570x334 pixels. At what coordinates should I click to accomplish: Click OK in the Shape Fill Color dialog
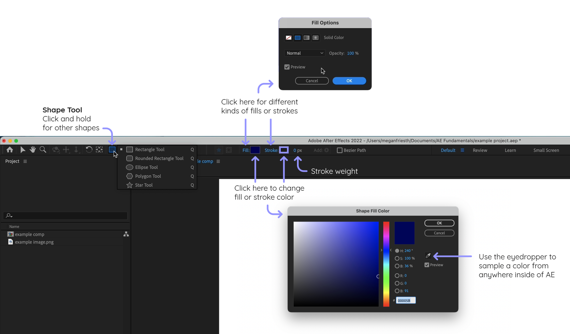tap(439, 223)
